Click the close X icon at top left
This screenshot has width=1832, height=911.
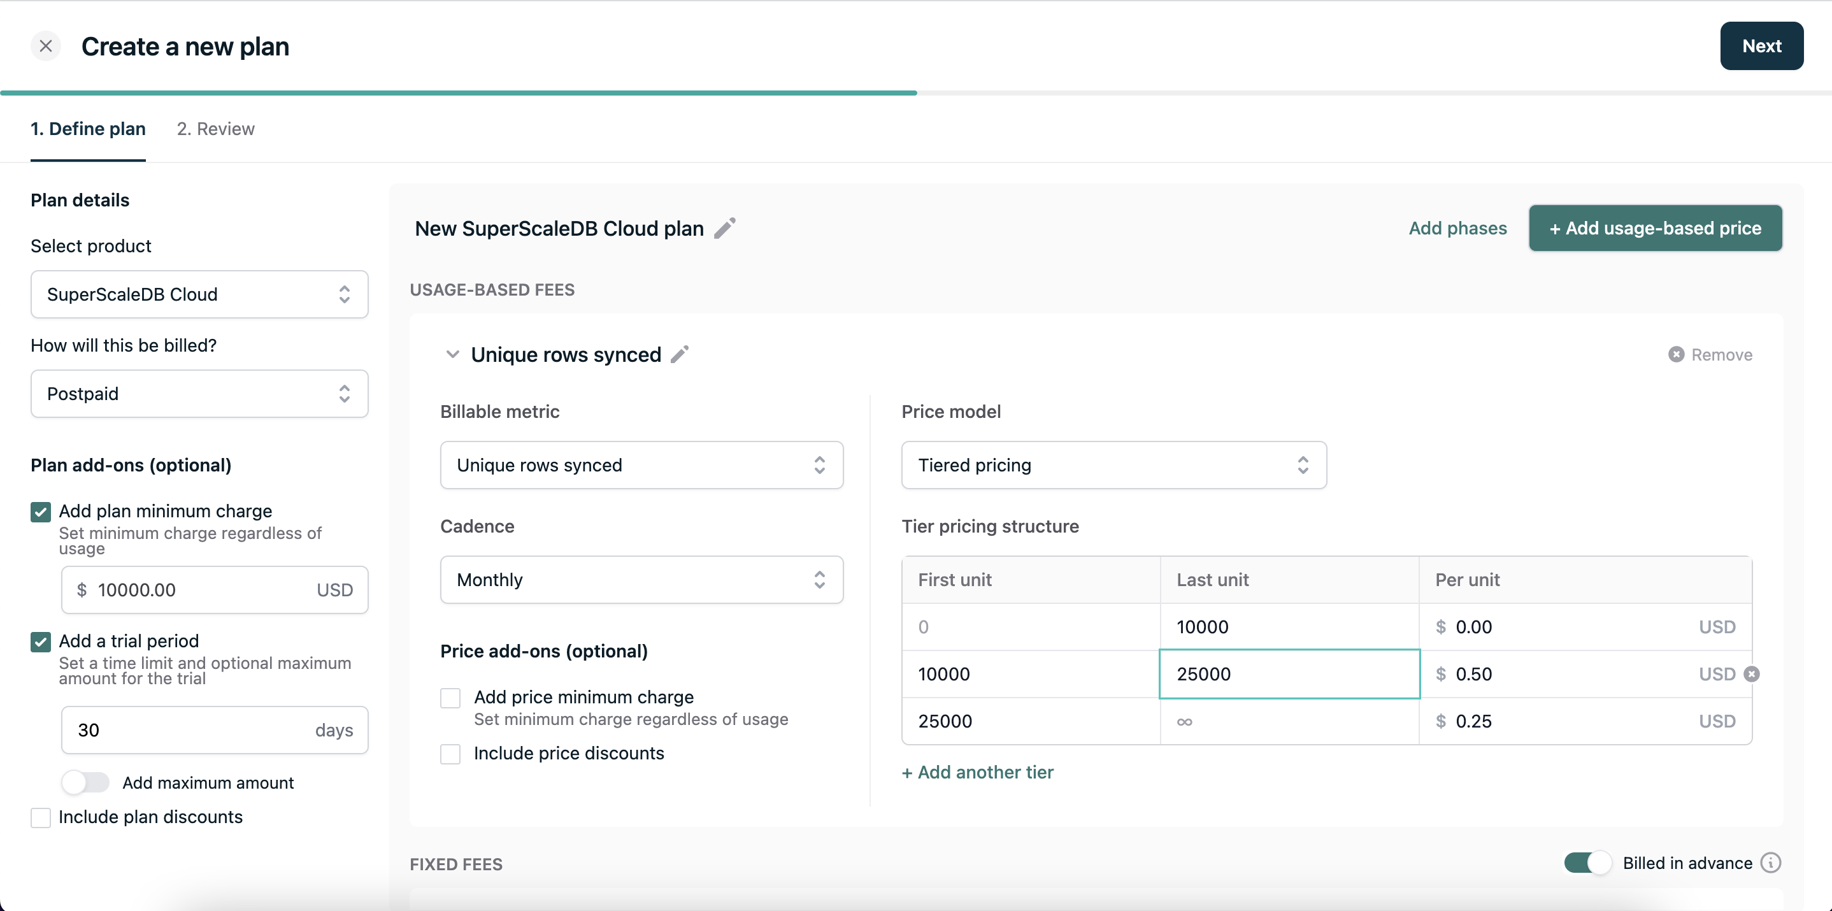[46, 45]
